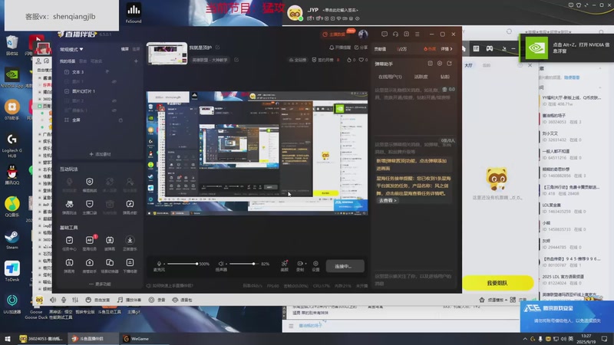Switch to the 钻粉 tab
Image resolution: width=614 pixels, height=345 pixels.
pos(445,77)
